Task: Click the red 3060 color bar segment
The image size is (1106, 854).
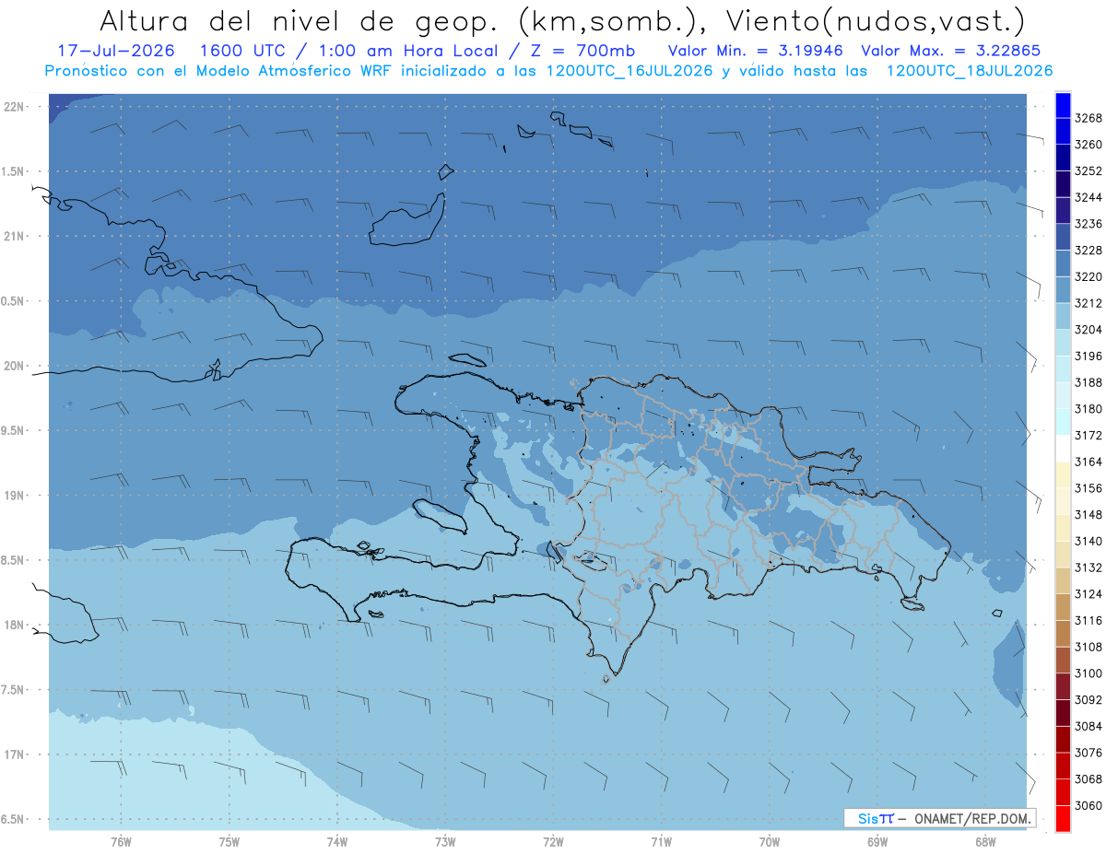Action: pos(1063,818)
